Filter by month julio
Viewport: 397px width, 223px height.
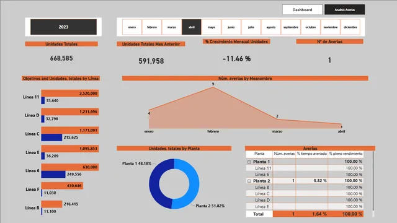251,27
